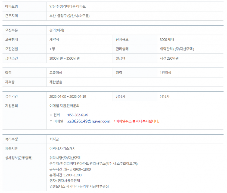The height and width of the screenshot is (193, 227).
Task: Click the 상세정보[근무형태] row label
Action: [x=19, y=158]
